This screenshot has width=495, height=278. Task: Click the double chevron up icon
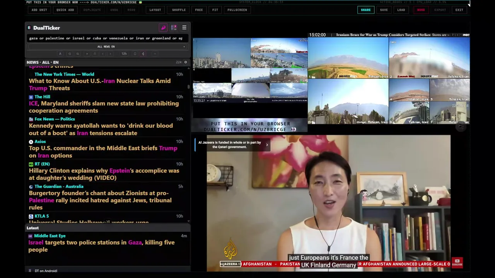click(95, 54)
